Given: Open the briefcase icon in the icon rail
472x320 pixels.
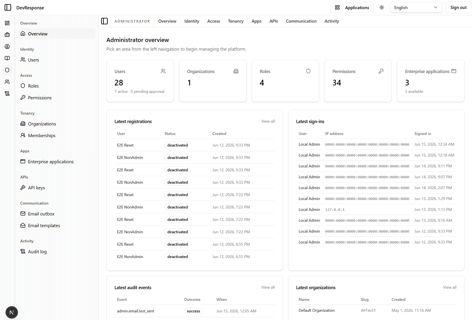Looking at the screenshot, I should (7, 35).
